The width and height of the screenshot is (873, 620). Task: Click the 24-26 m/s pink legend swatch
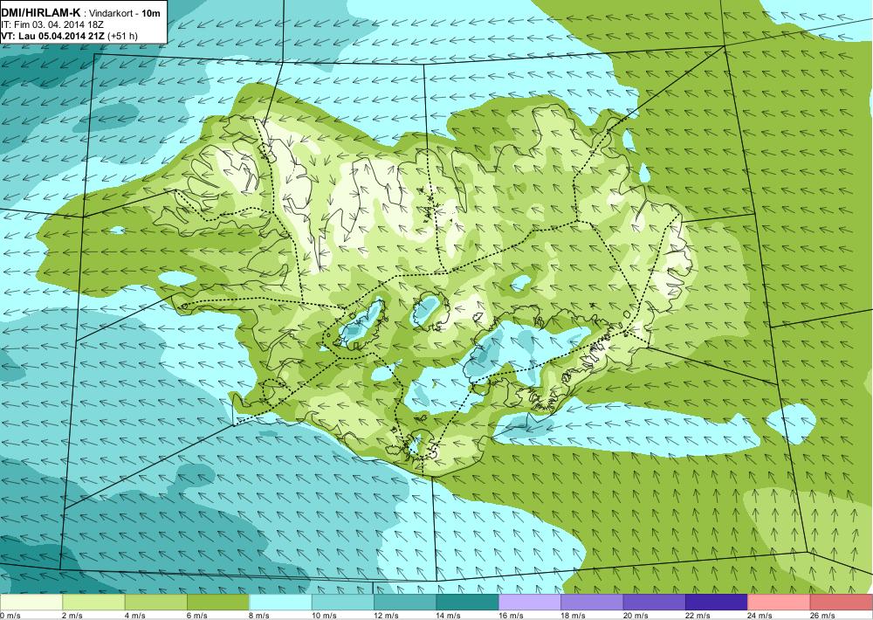[780, 603]
